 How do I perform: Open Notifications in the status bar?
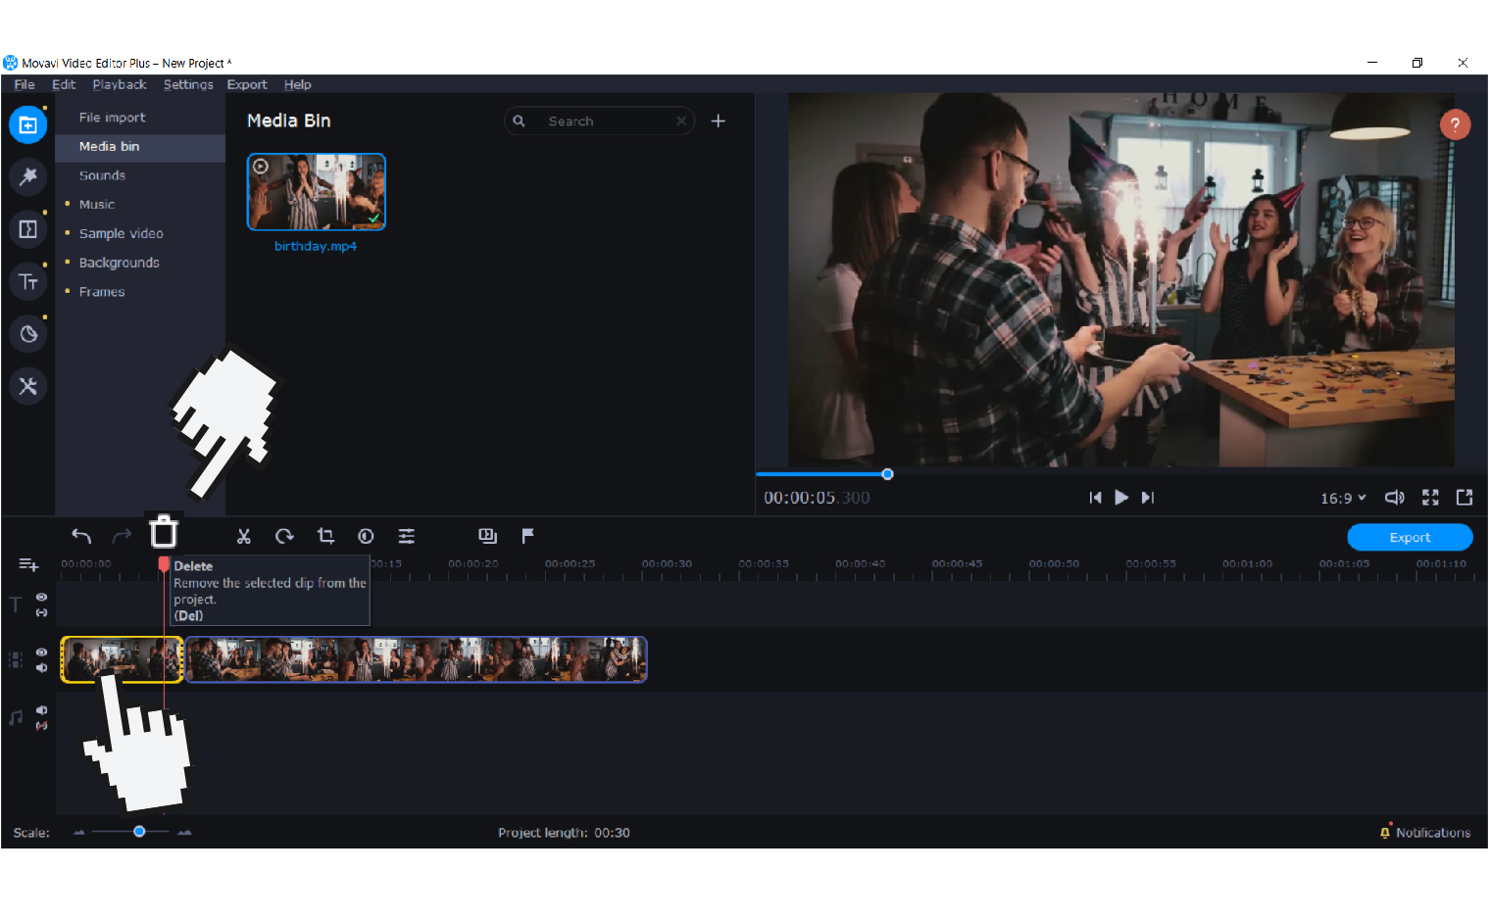pyautogui.click(x=1425, y=833)
